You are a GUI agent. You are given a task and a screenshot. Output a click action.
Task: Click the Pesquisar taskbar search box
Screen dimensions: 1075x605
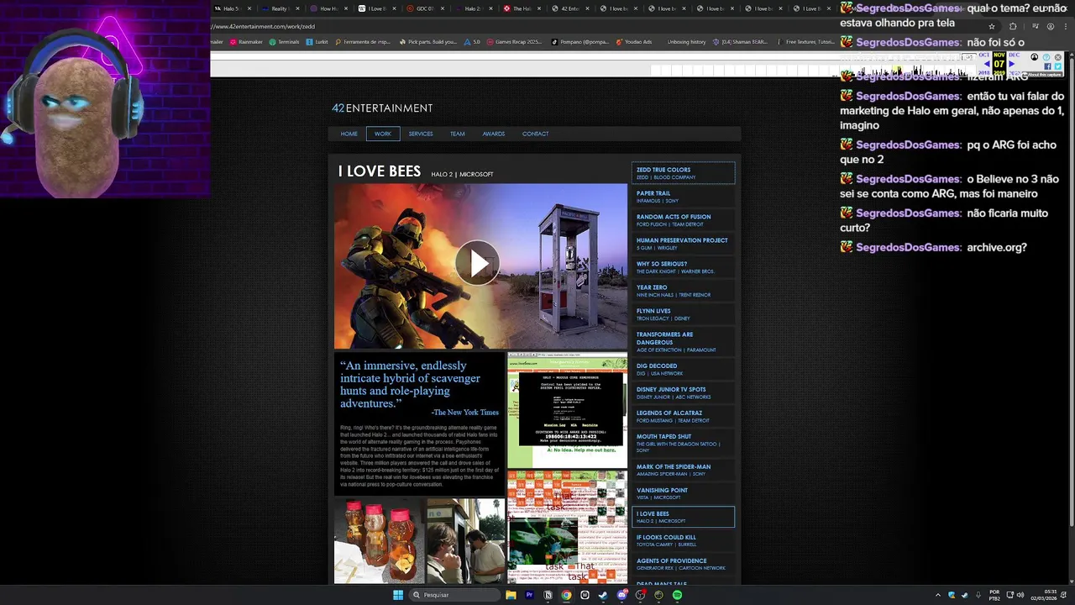[454, 595]
